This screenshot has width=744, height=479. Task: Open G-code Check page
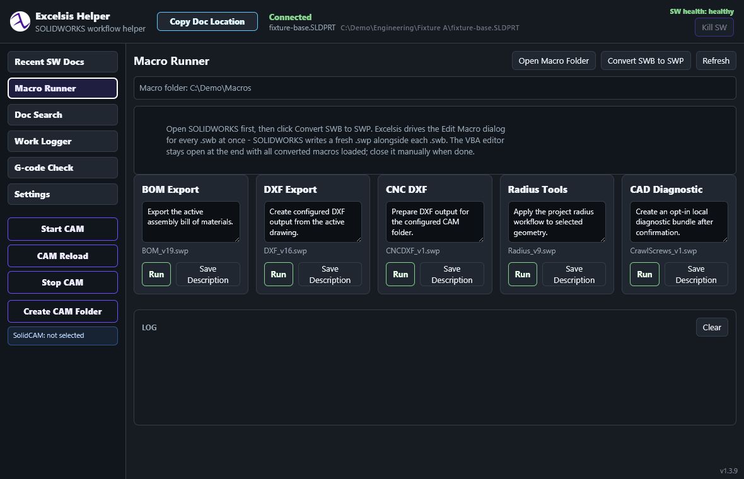click(62, 168)
